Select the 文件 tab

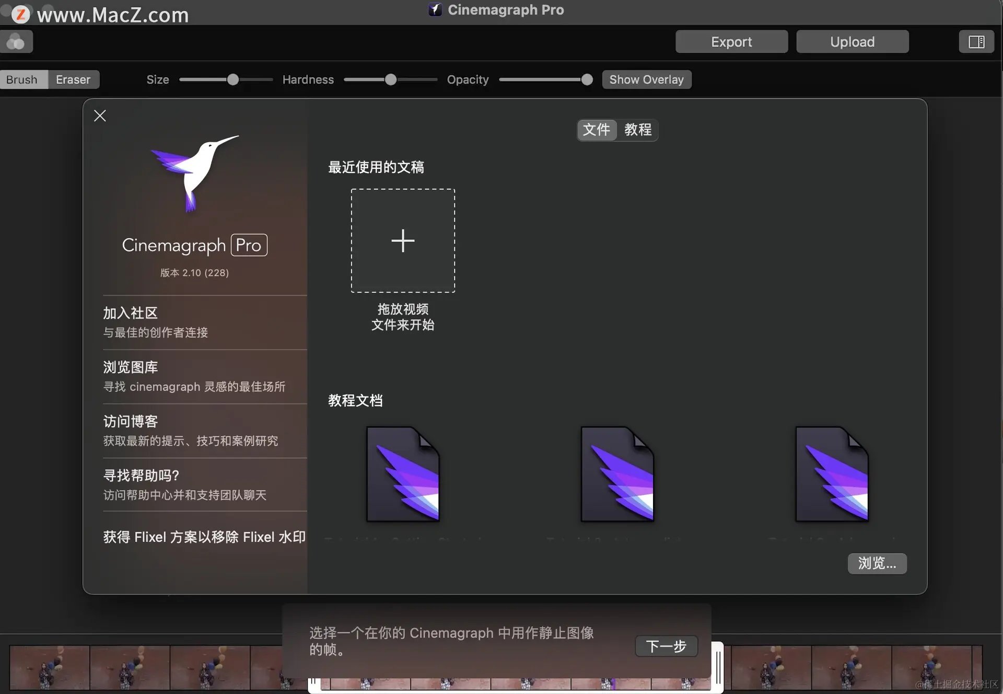(596, 130)
